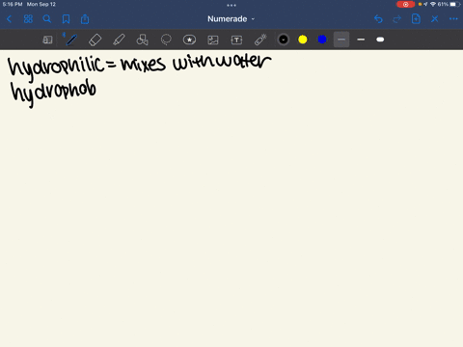Tap the handwritten word 'mixes'
Image resolution: width=463 pixels, height=347 pixels.
(143, 64)
